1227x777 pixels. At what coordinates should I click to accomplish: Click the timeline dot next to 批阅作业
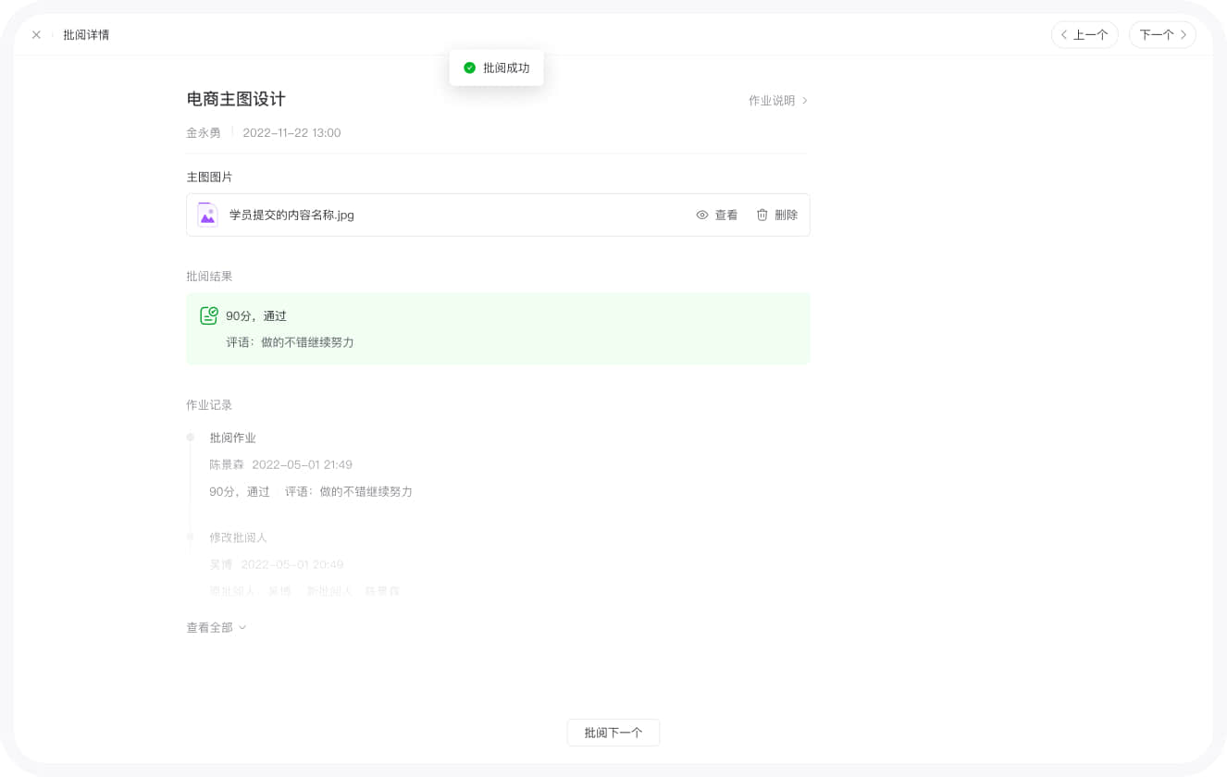pyautogui.click(x=191, y=438)
